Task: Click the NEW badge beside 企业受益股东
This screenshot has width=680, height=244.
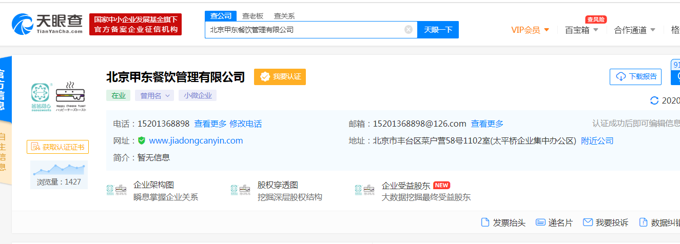Action: (x=441, y=185)
